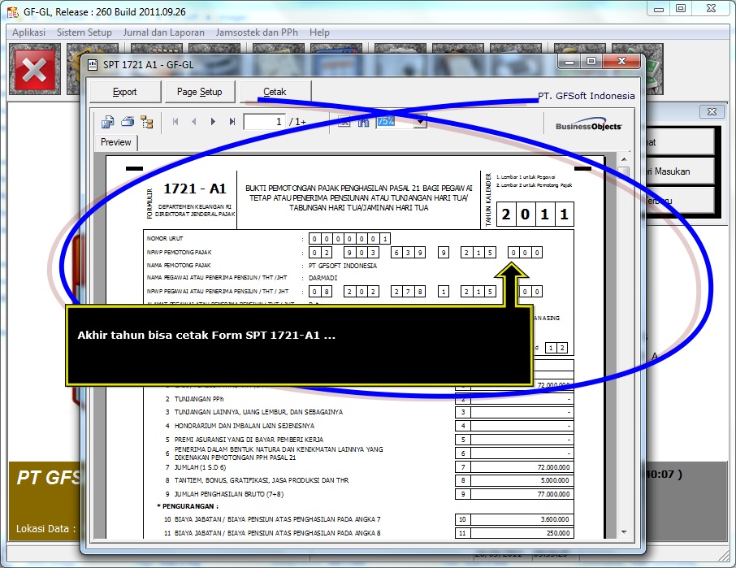
Task: Click "TUNJANGAN LAINNYA, UANG LEMBUR, DAN SEBAGAINYA" row
Action: (x=258, y=412)
